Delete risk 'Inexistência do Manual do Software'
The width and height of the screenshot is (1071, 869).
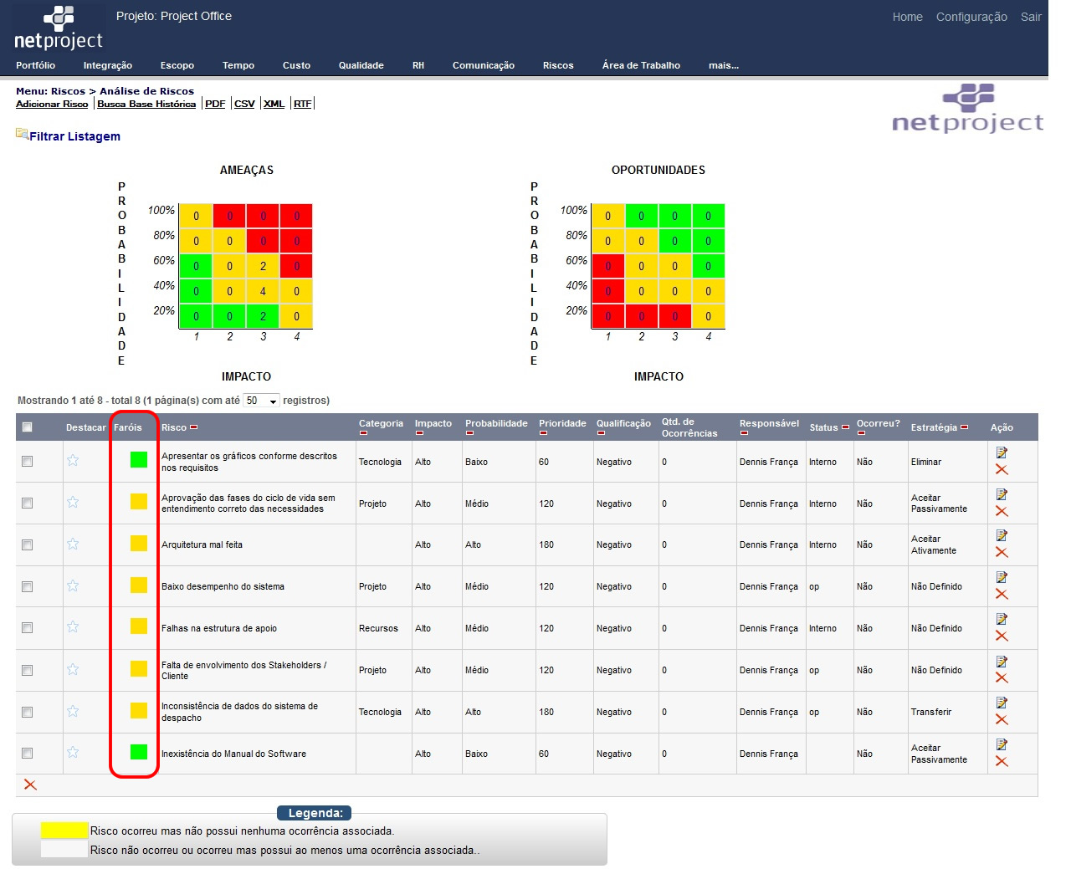[x=1002, y=762]
